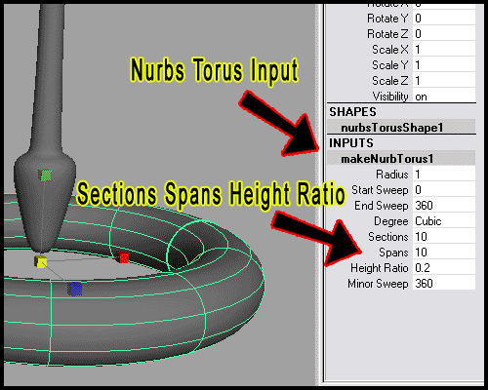Click the End Sweep value field
The height and width of the screenshot is (390, 488).
click(444, 206)
